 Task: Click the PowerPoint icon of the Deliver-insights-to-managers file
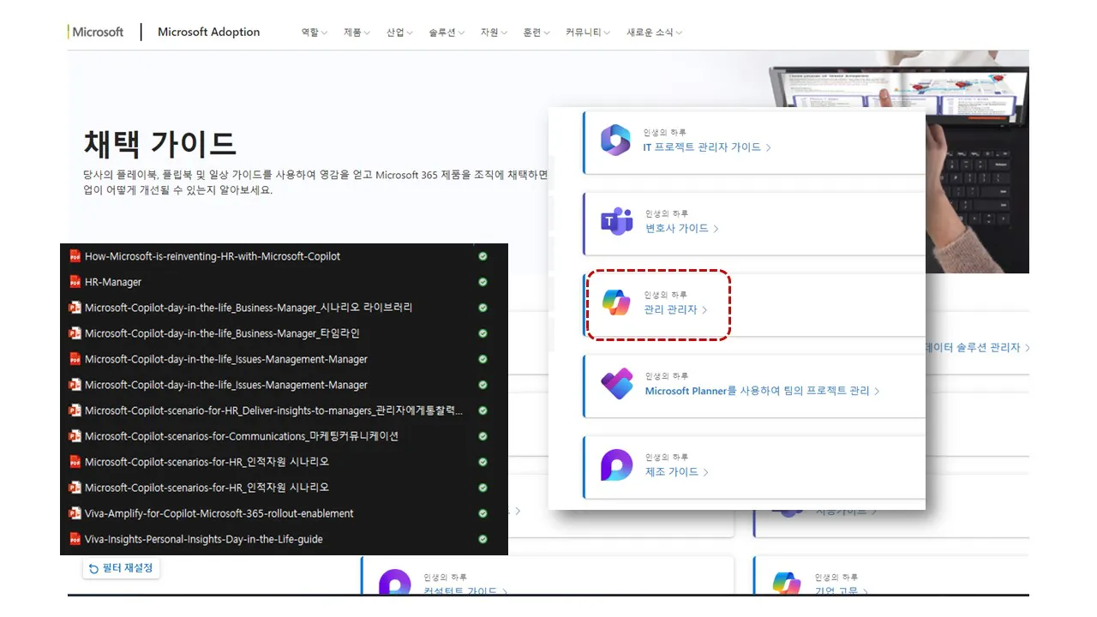click(75, 410)
